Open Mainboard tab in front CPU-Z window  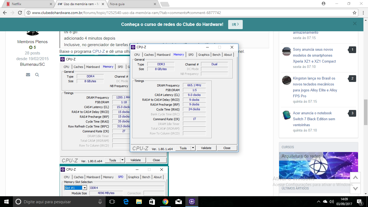click(x=164, y=55)
